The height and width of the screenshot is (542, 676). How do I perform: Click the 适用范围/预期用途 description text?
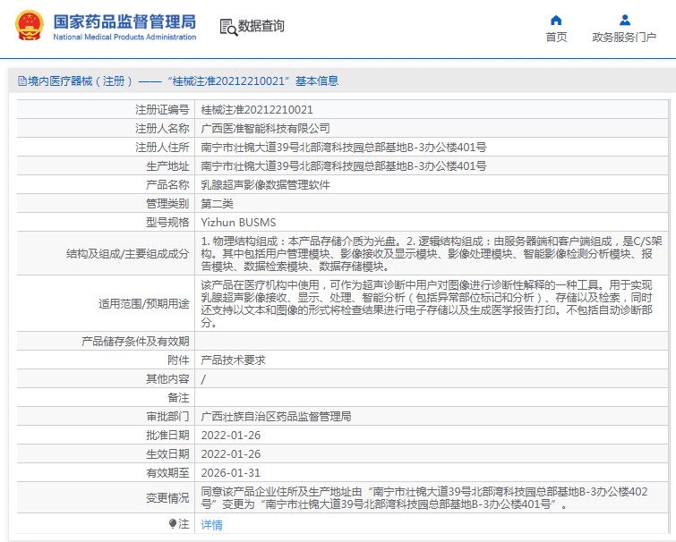(x=427, y=303)
